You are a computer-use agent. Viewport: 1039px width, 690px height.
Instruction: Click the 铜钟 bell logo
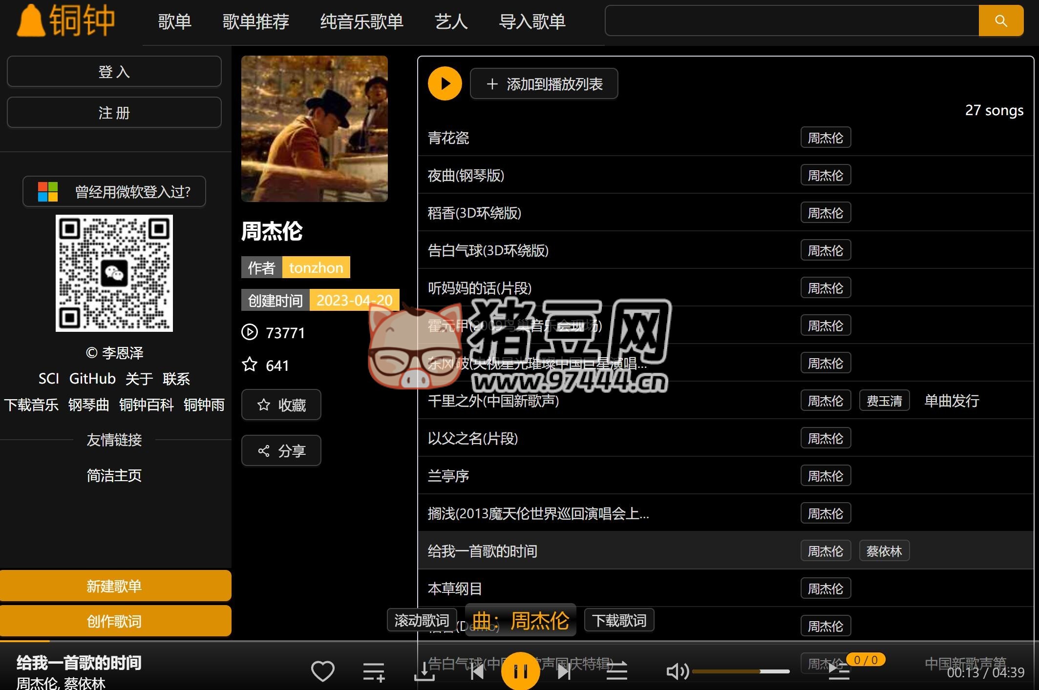(66, 20)
